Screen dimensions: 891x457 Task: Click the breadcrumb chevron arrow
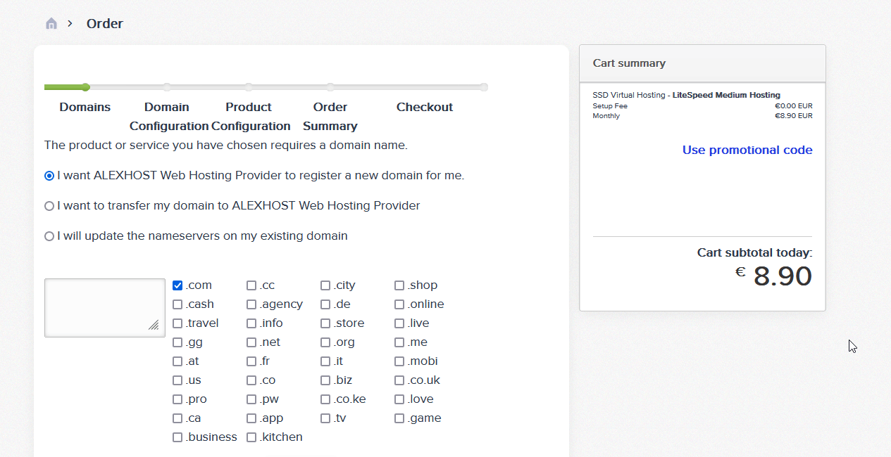pyautogui.click(x=70, y=23)
